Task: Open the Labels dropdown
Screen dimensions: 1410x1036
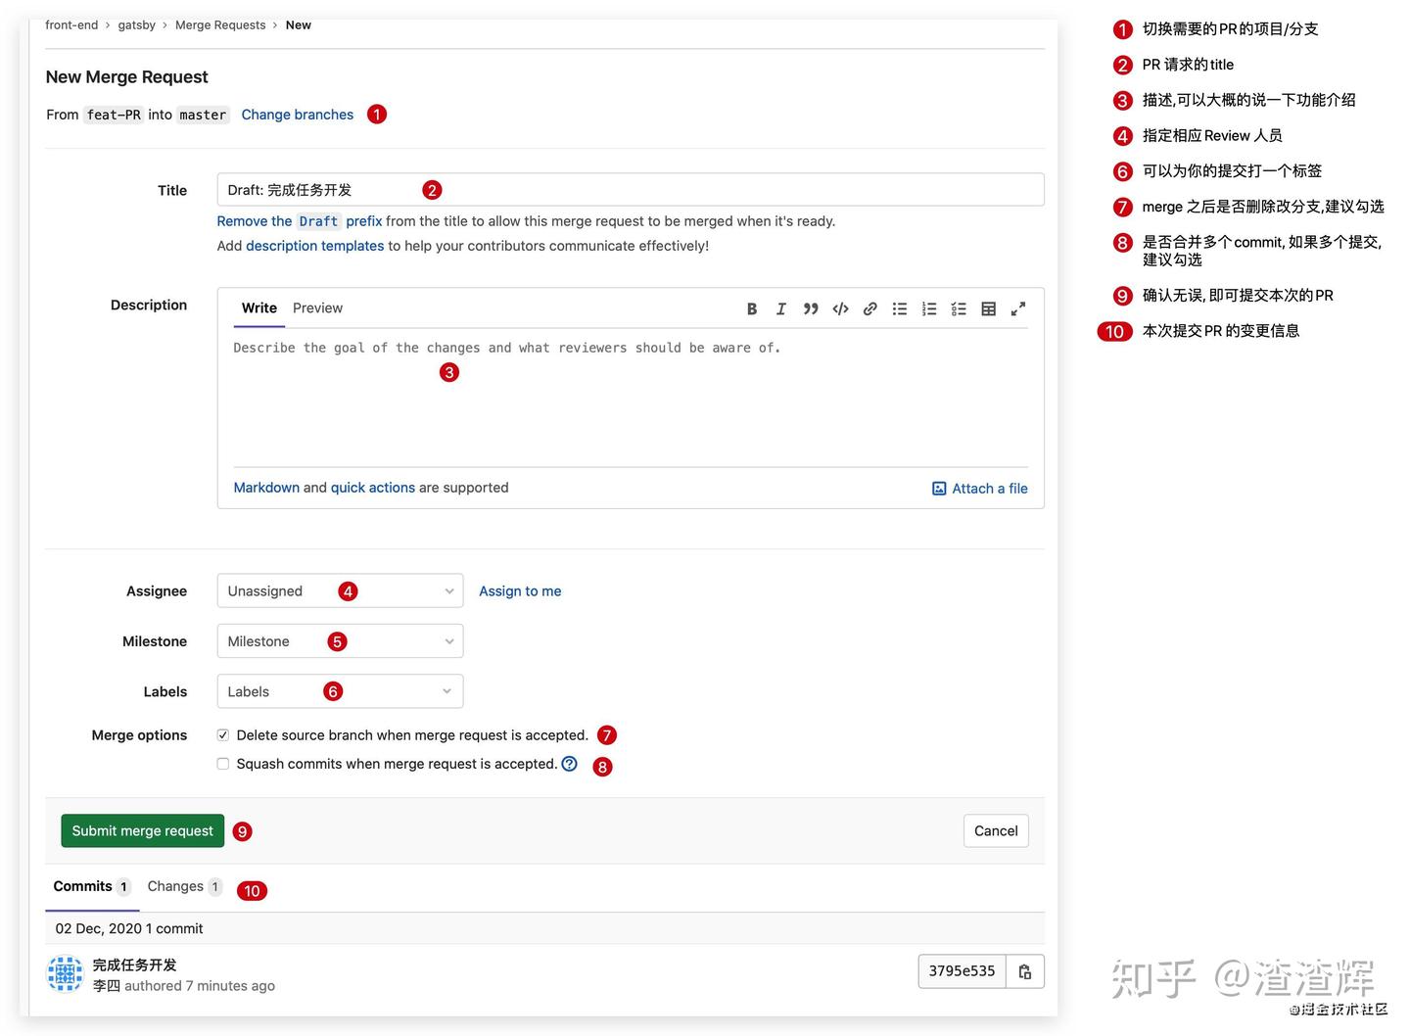Action: (339, 690)
